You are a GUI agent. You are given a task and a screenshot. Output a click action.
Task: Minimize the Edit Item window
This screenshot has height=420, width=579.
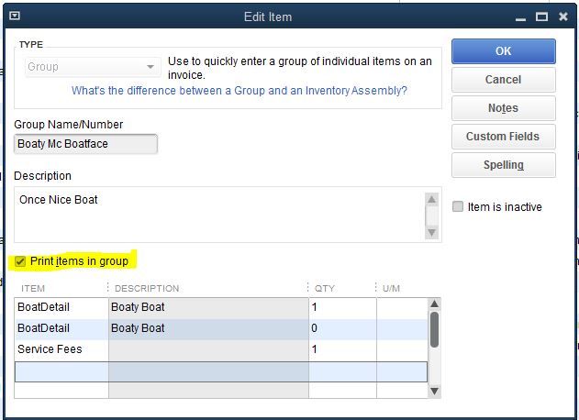520,17
